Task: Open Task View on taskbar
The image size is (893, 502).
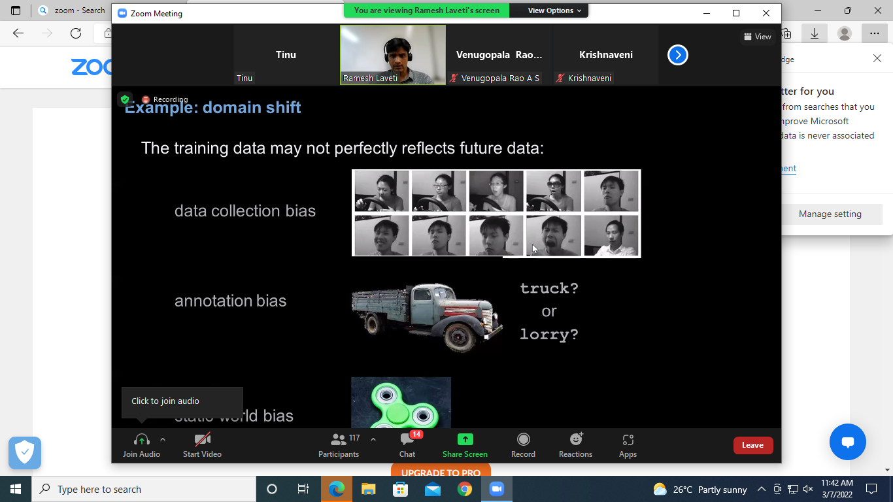Action: (x=303, y=489)
